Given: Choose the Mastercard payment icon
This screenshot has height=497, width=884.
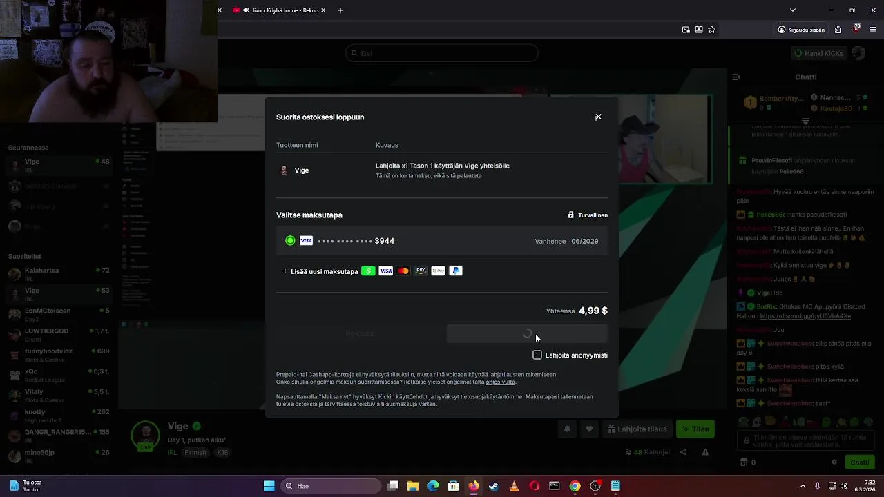Looking at the screenshot, I should [403, 271].
